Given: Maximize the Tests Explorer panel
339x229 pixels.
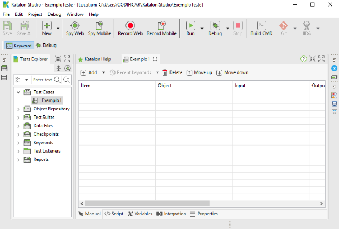Looking at the screenshot, I should [67, 59].
